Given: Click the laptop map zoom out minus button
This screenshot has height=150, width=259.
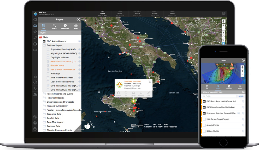Looking at the screenshot, I should click(223, 29).
